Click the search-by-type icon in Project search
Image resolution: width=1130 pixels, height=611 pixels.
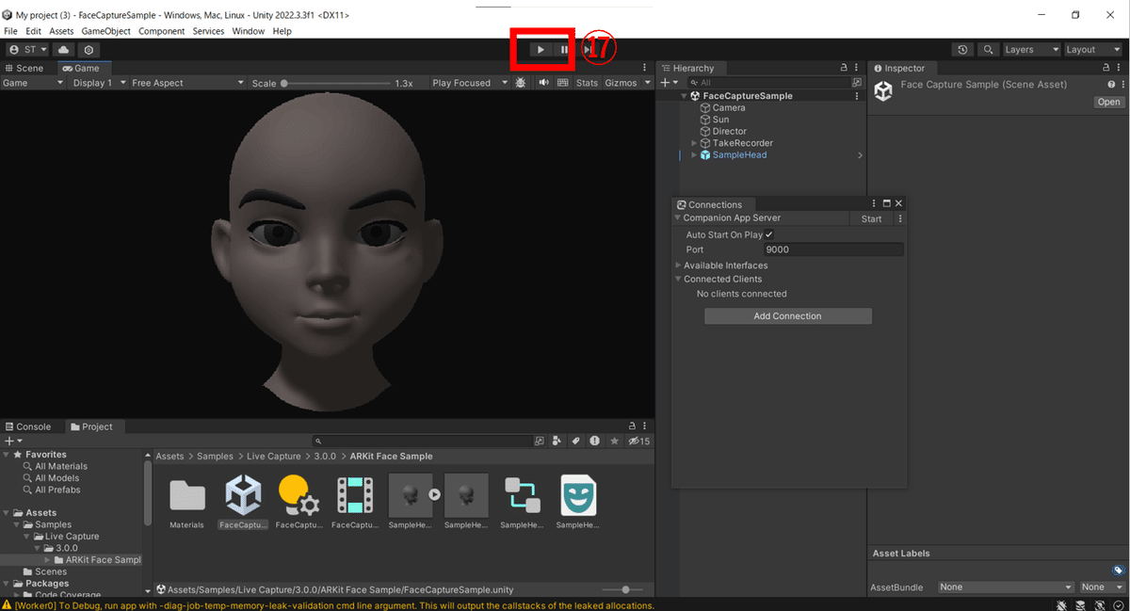coord(558,441)
